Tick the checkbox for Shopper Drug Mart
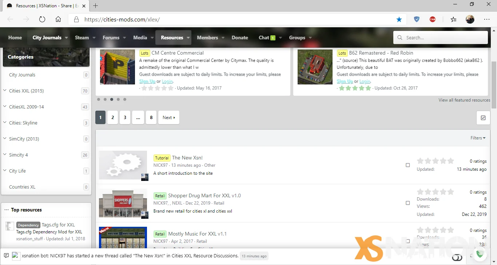Viewport: 497px width, 265px height. (x=408, y=203)
